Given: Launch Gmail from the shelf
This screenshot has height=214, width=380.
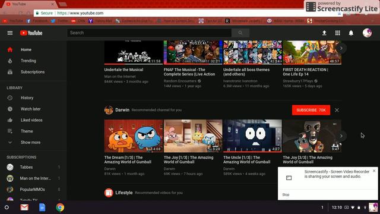Looking at the screenshot, I should (x=24, y=207).
